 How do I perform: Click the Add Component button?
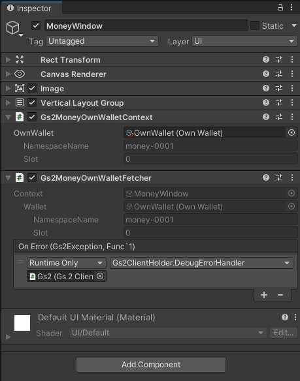pos(151,365)
